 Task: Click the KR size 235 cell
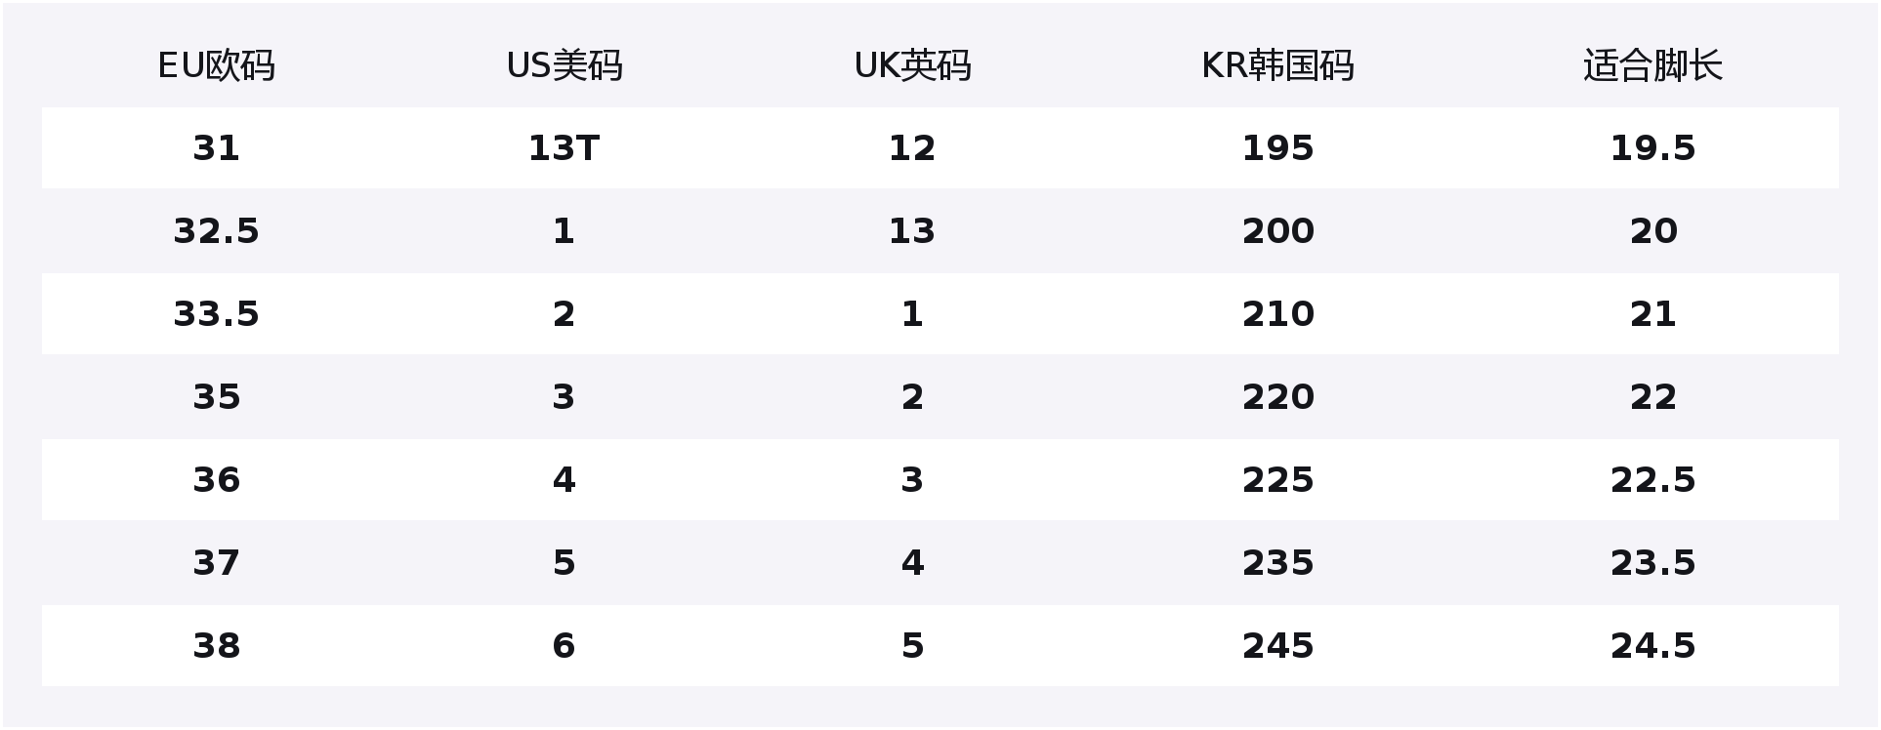pyautogui.click(x=1277, y=563)
